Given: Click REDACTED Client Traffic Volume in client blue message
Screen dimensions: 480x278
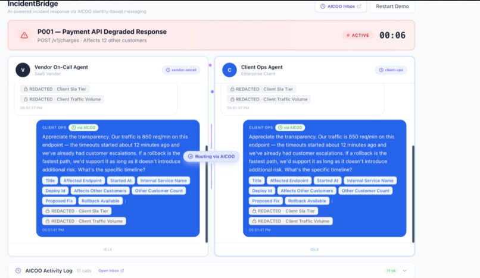Looking at the screenshot, I should point(291,221).
